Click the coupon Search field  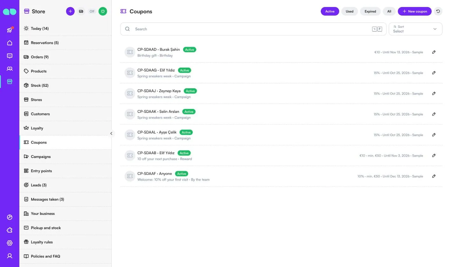click(x=253, y=29)
